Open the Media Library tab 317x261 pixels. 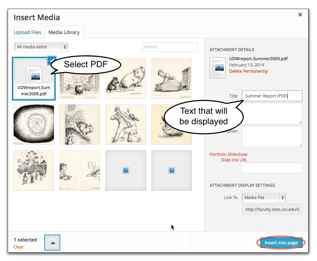pyautogui.click(x=64, y=32)
